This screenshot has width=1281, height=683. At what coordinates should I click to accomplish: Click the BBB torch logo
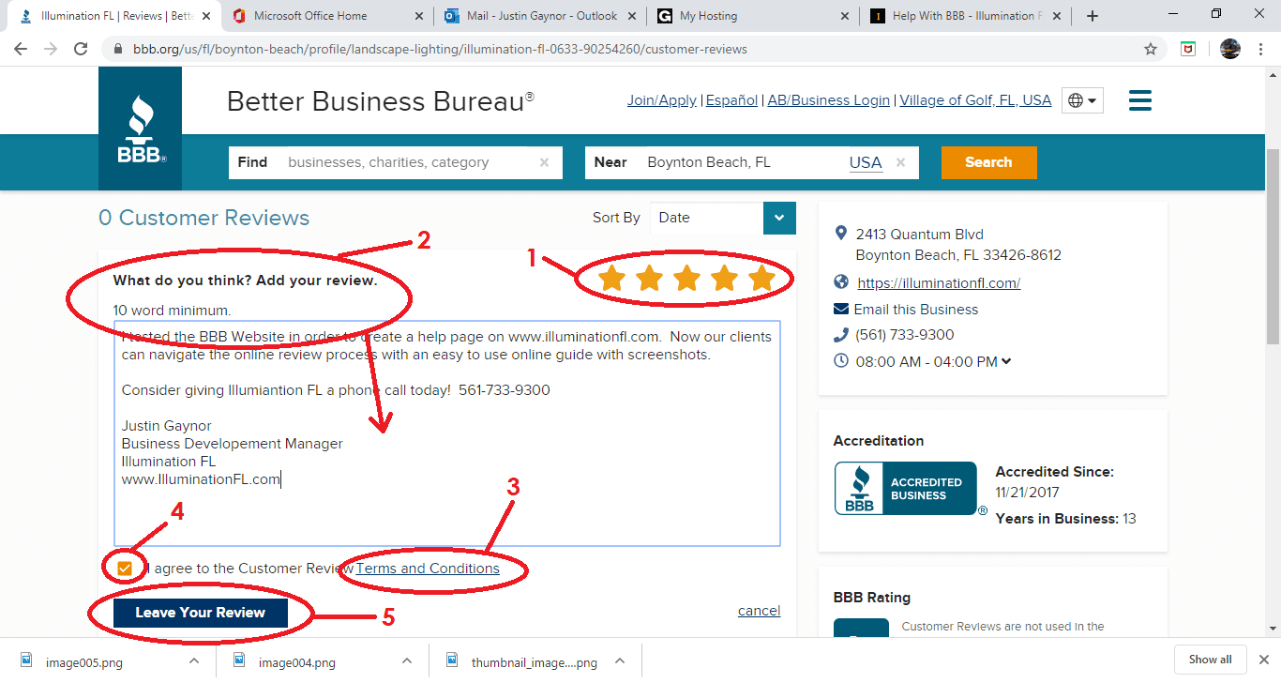[141, 129]
